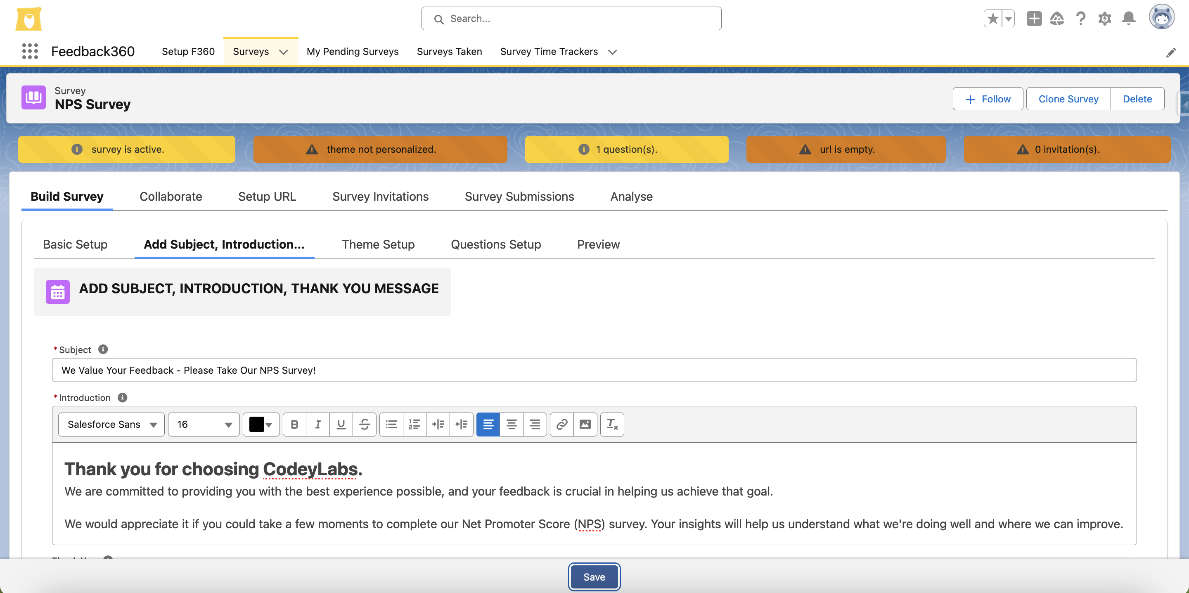Toggle Underline formatting
1189x593 pixels.
341,424
